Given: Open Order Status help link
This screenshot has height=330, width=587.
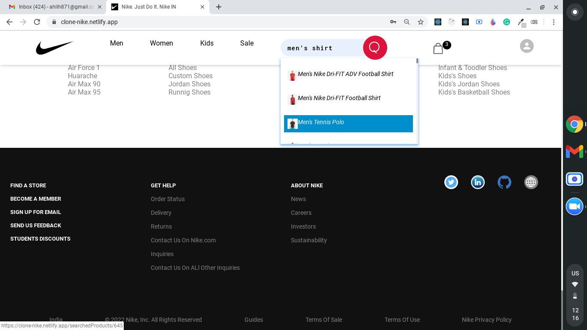Looking at the screenshot, I should pyautogui.click(x=168, y=199).
